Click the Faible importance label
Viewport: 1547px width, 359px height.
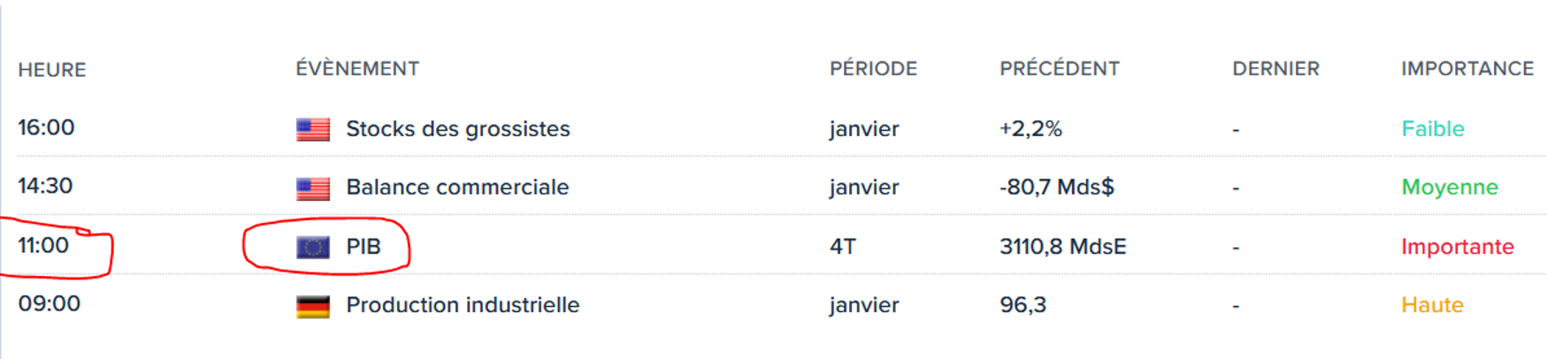point(1432,129)
